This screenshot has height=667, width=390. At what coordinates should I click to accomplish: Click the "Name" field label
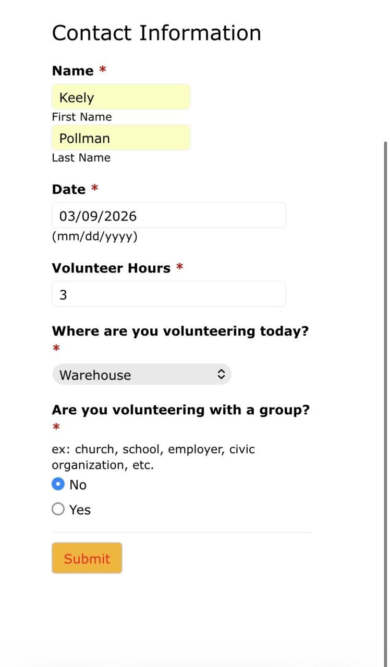[73, 71]
